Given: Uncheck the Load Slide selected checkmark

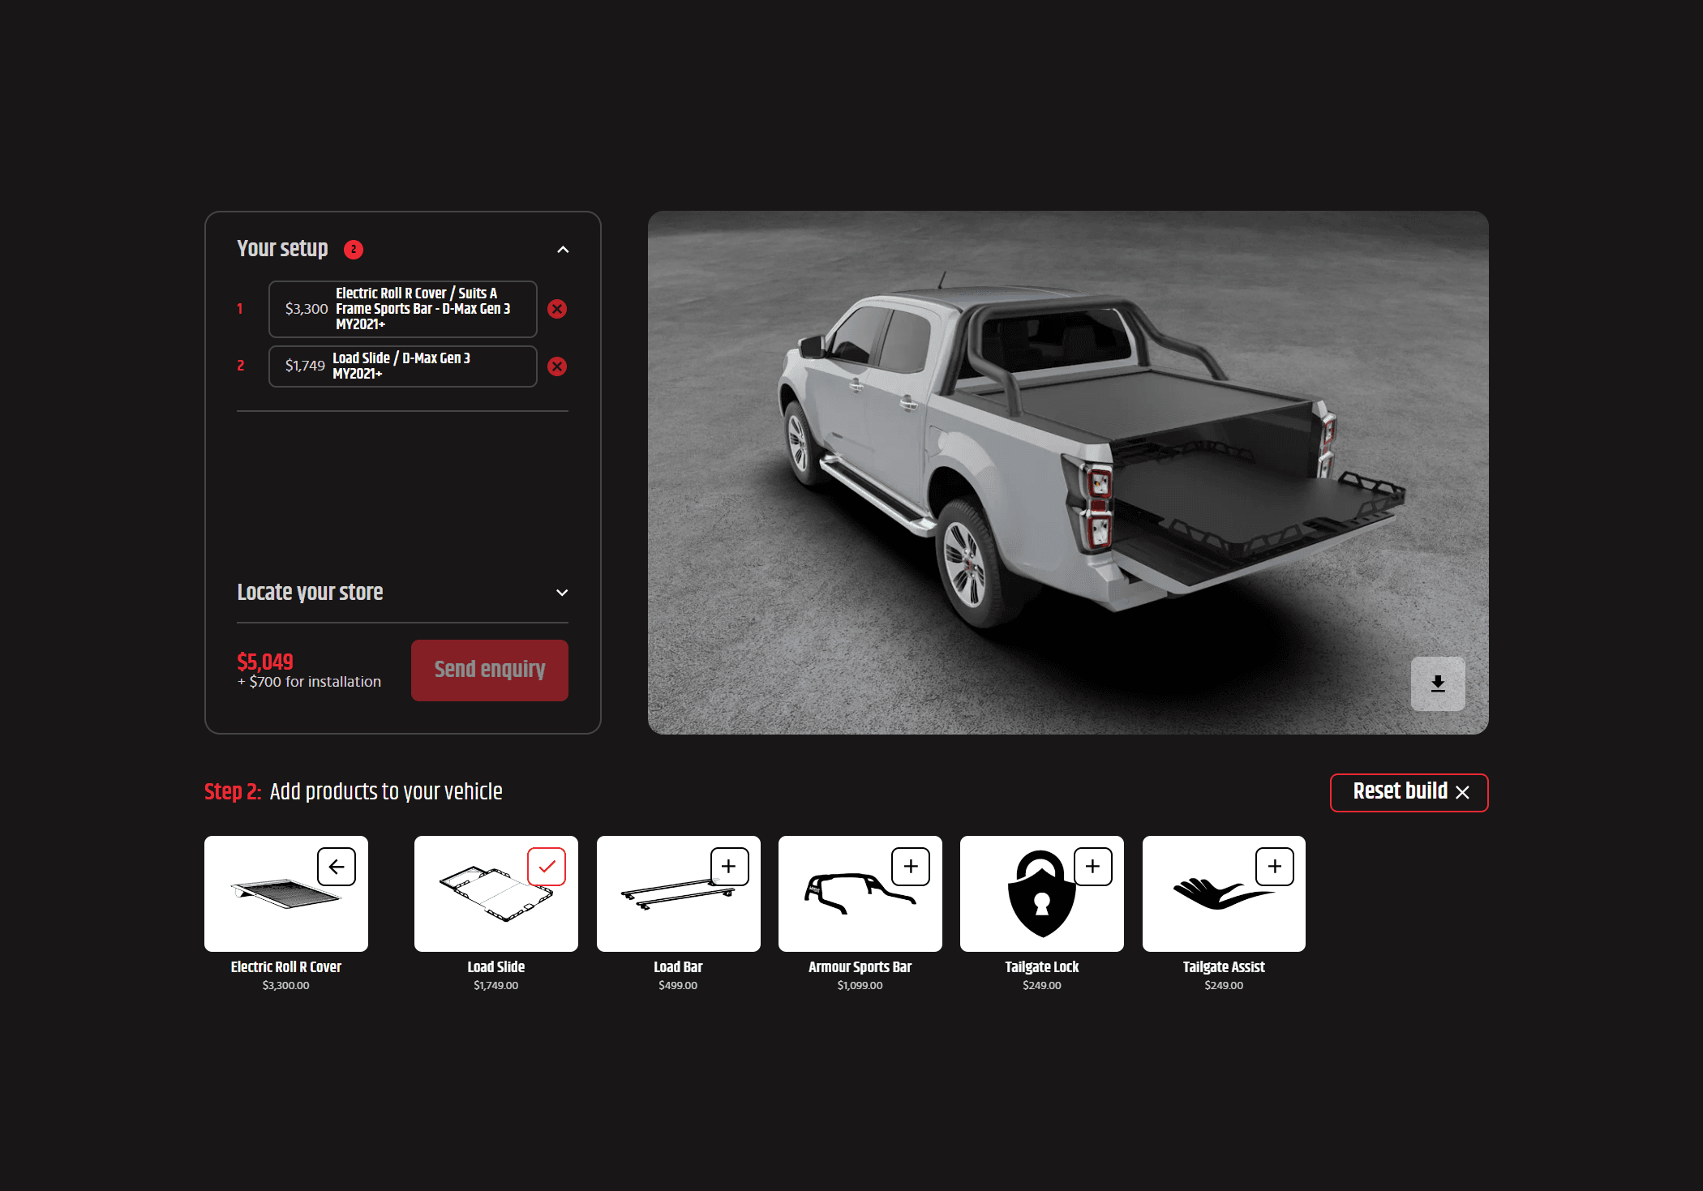Looking at the screenshot, I should point(547,867).
